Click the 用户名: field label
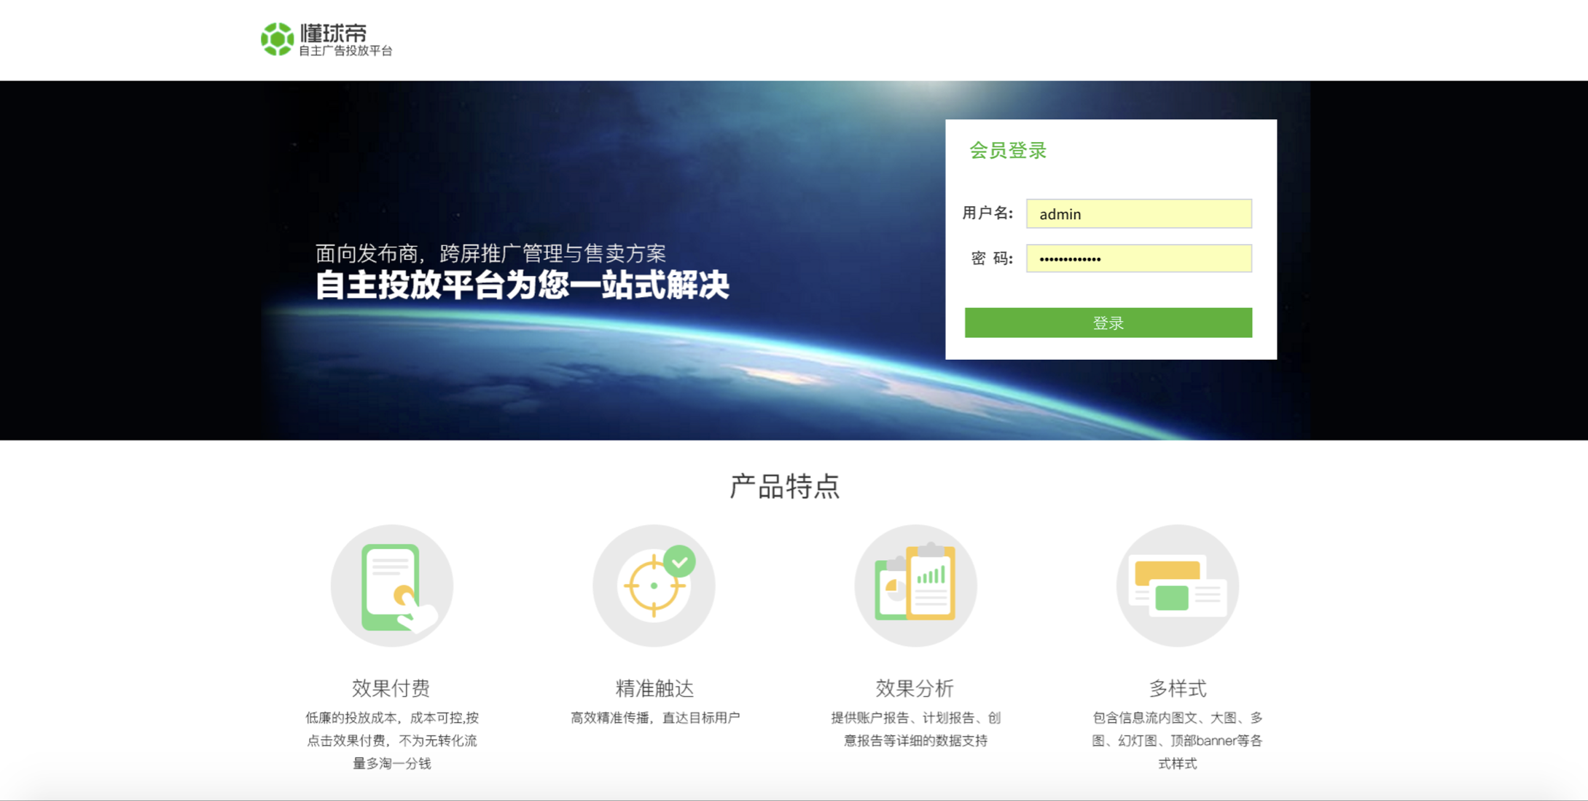Screen dimensions: 1588x801 tap(987, 213)
